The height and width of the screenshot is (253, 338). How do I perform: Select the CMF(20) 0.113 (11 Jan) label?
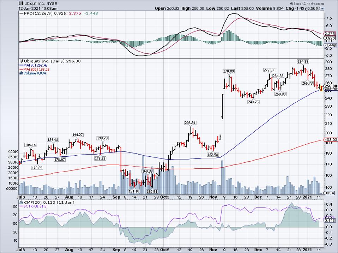pos(49,202)
